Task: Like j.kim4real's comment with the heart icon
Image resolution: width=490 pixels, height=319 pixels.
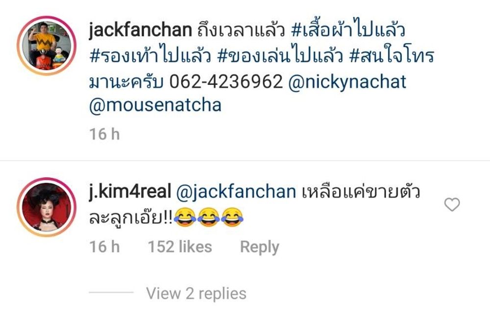Action: 452,205
